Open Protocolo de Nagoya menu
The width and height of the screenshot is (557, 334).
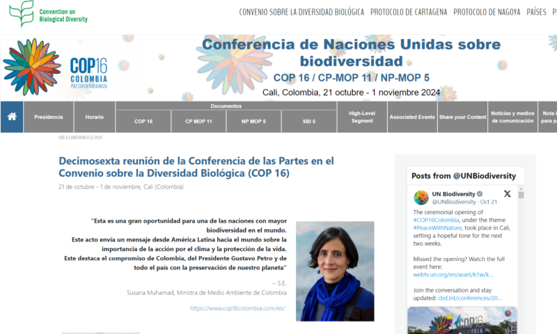click(487, 12)
